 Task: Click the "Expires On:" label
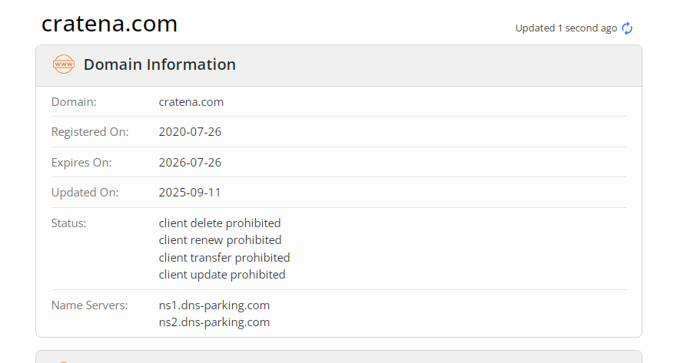click(x=81, y=163)
